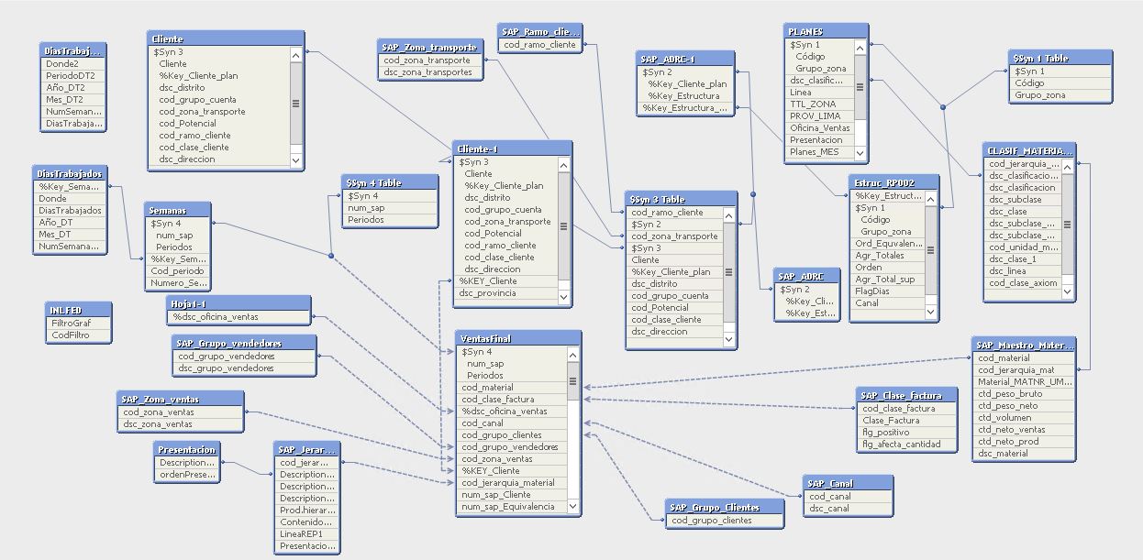Click scrollbar thumb in Cliente-1 table
Viewport: 1143px width, 560px height.
tap(564, 225)
